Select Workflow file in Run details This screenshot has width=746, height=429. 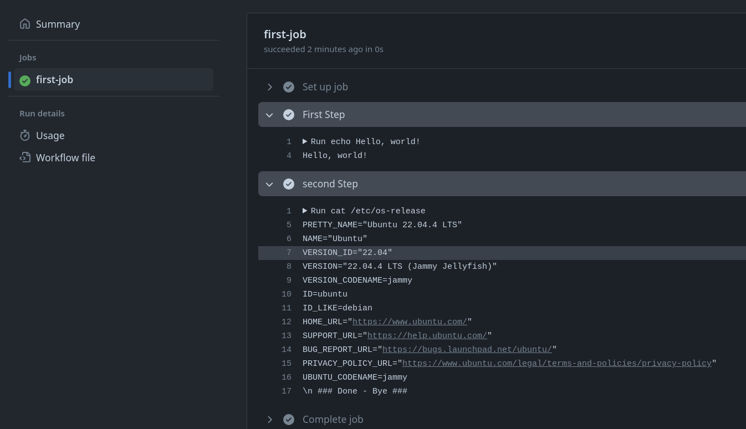pos(65,157)
